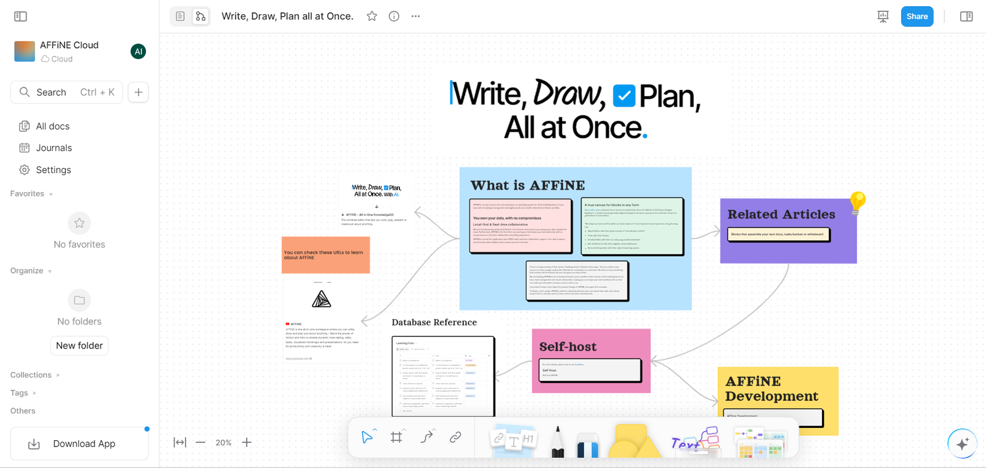Open the Search field
The image size is (986, 468).
click(x=67, y=92)
